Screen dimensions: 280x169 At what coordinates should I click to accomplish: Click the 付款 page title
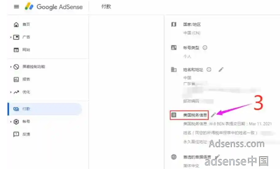[x=106, y=7]
